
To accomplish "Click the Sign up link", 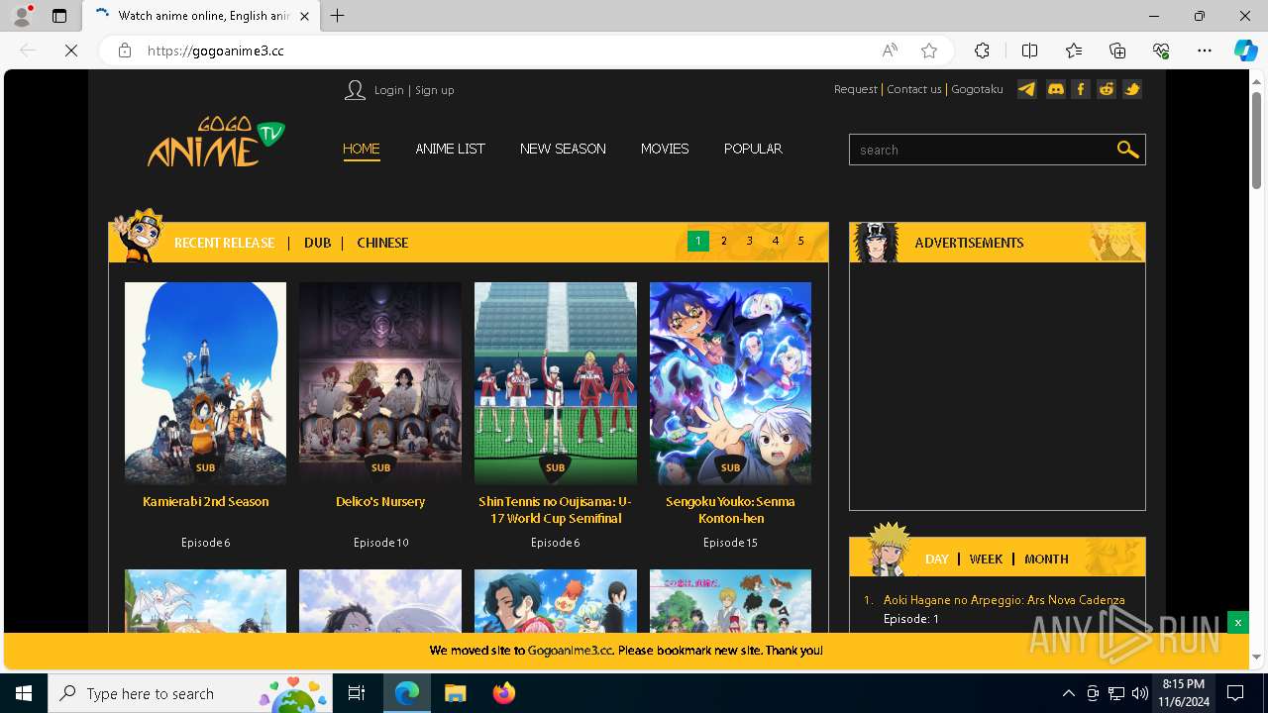I will click(x=434, y=90).
